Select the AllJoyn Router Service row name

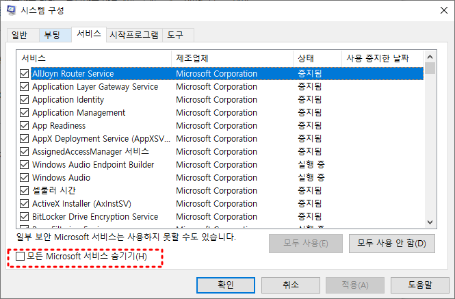pos(73,74)
